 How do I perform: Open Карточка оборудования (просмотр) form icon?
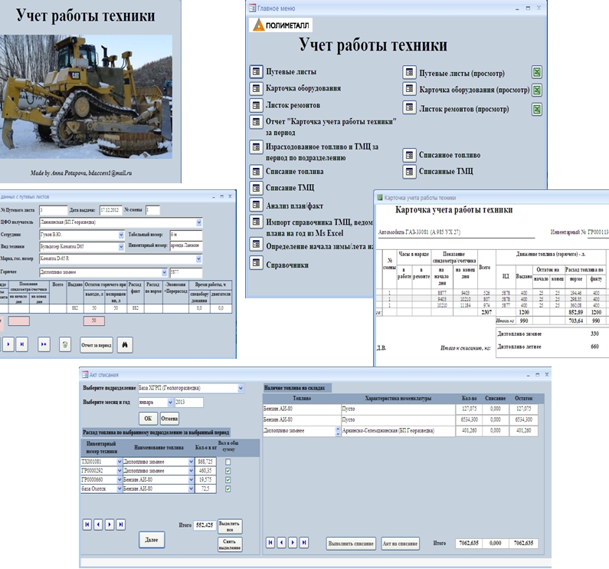[409, 89]
